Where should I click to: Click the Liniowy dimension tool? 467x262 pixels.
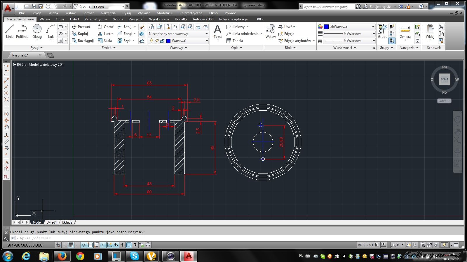236,26
